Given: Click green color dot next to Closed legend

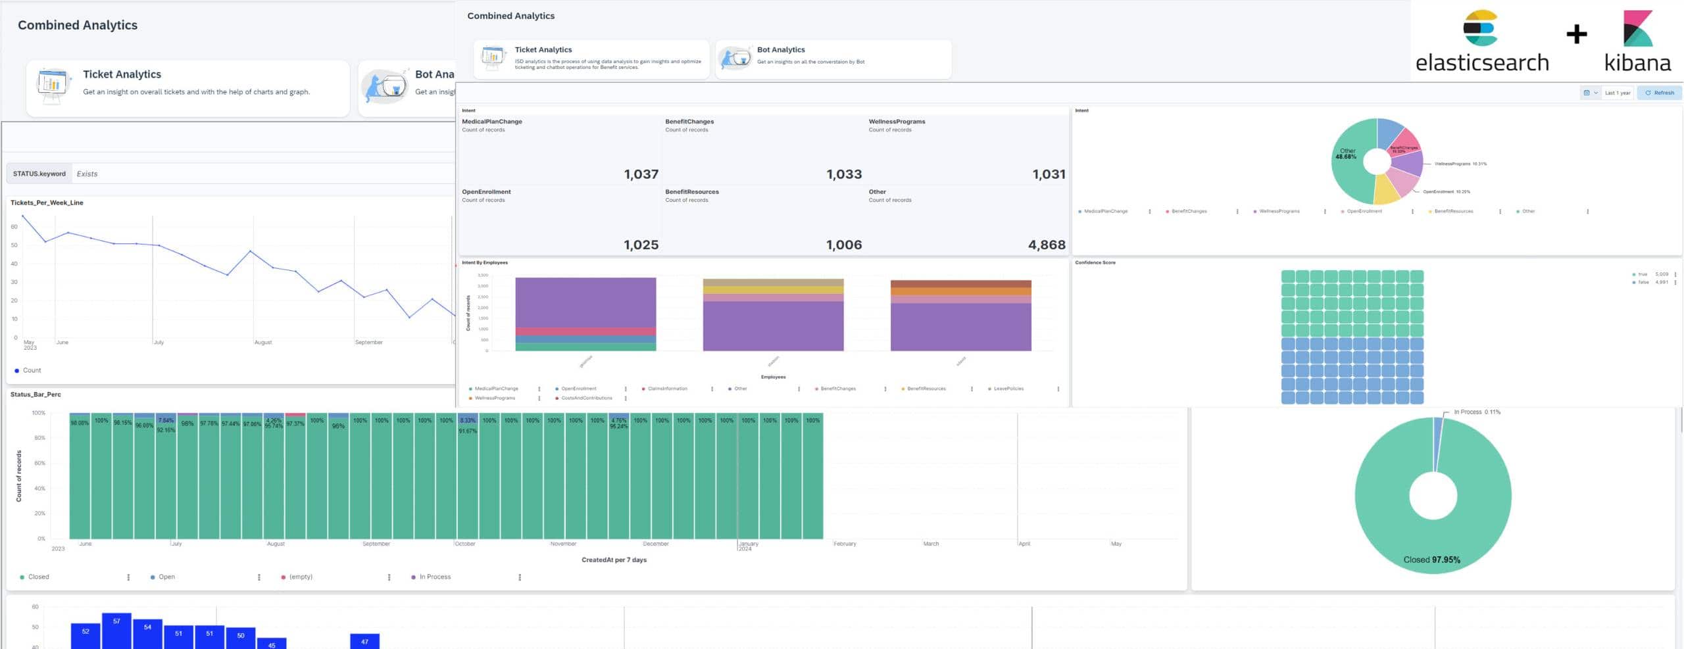Looking at the screenshot, I should (x=22, y=577).
